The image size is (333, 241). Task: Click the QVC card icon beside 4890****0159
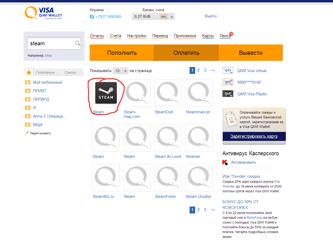tap(228, 82)
